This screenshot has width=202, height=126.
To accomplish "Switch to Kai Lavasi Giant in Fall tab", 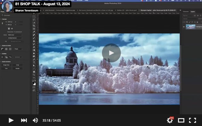I will [x=96, y=10].
